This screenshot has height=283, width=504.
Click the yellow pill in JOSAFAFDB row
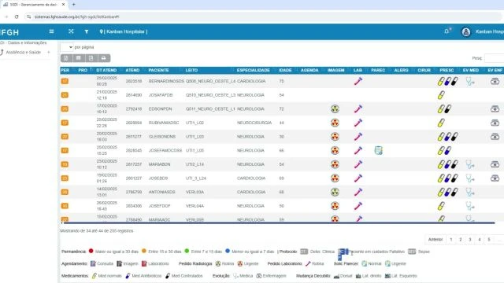pyautogui.click(x=441, y=95)
